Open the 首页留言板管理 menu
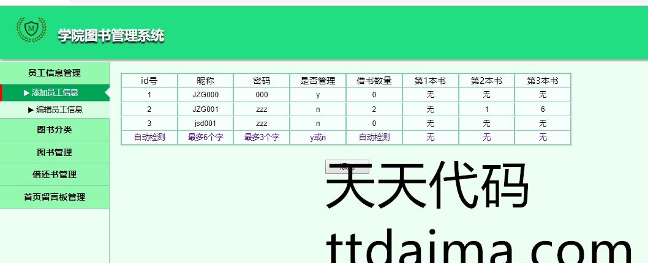This screenshot has height=263, width=648. [x=54, y=197]
